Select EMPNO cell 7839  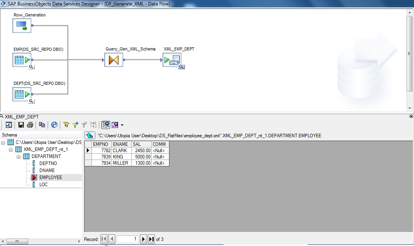point(102,157)
